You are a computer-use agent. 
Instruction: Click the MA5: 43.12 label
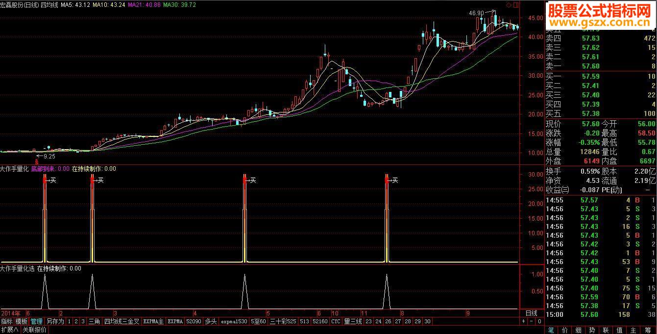point(75,4)
